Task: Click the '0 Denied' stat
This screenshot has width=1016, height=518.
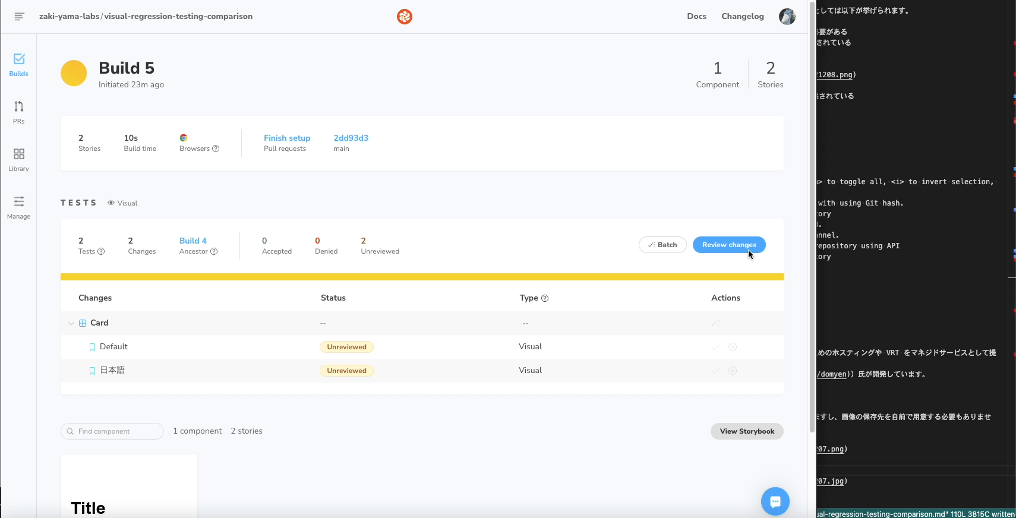Action: [326, 245]
